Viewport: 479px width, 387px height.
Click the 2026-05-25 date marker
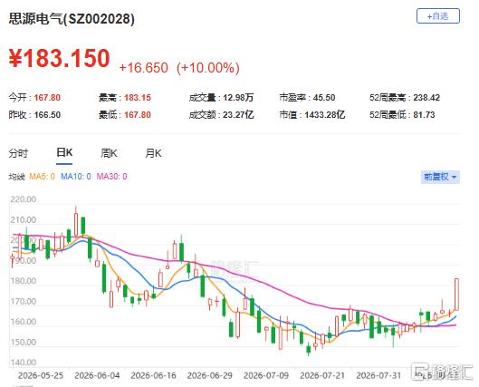(41, 375)
